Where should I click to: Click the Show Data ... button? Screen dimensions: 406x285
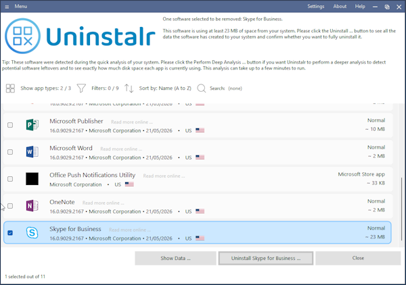[x=175, y=258]
